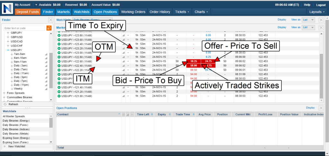Viewport: 329px width, 156px height.
Task: Click the green icon for USD/JPY >122.20
Action: 59,70
